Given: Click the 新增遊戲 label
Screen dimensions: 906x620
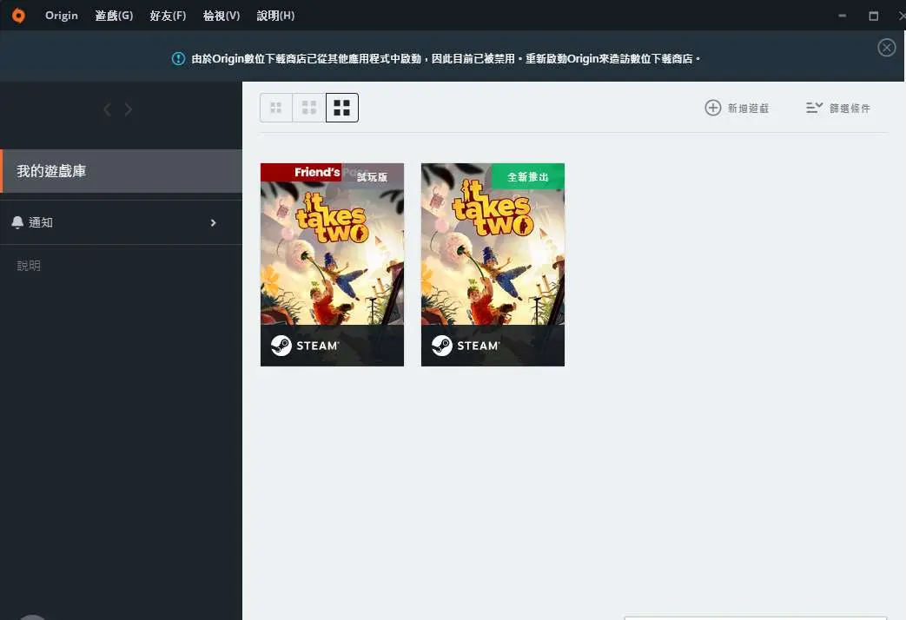Looking at the screenshot, I should (x=748, y=108).
